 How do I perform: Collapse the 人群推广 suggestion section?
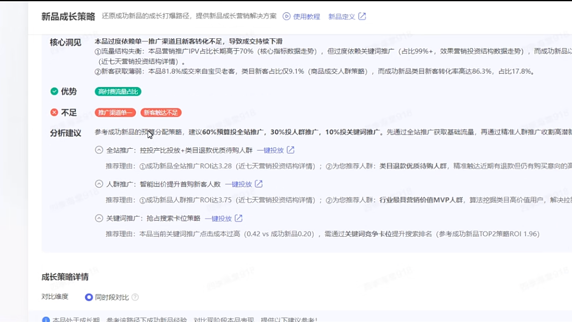coord(99,184)
